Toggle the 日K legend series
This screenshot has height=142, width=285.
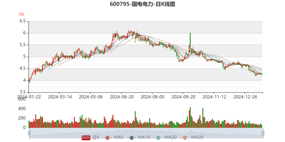tap(91, 137)
